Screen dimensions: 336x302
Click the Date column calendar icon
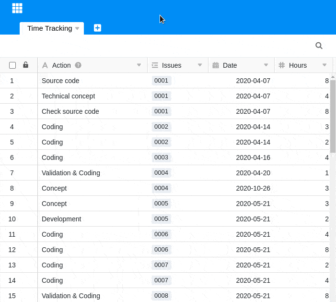click(216, 65)
